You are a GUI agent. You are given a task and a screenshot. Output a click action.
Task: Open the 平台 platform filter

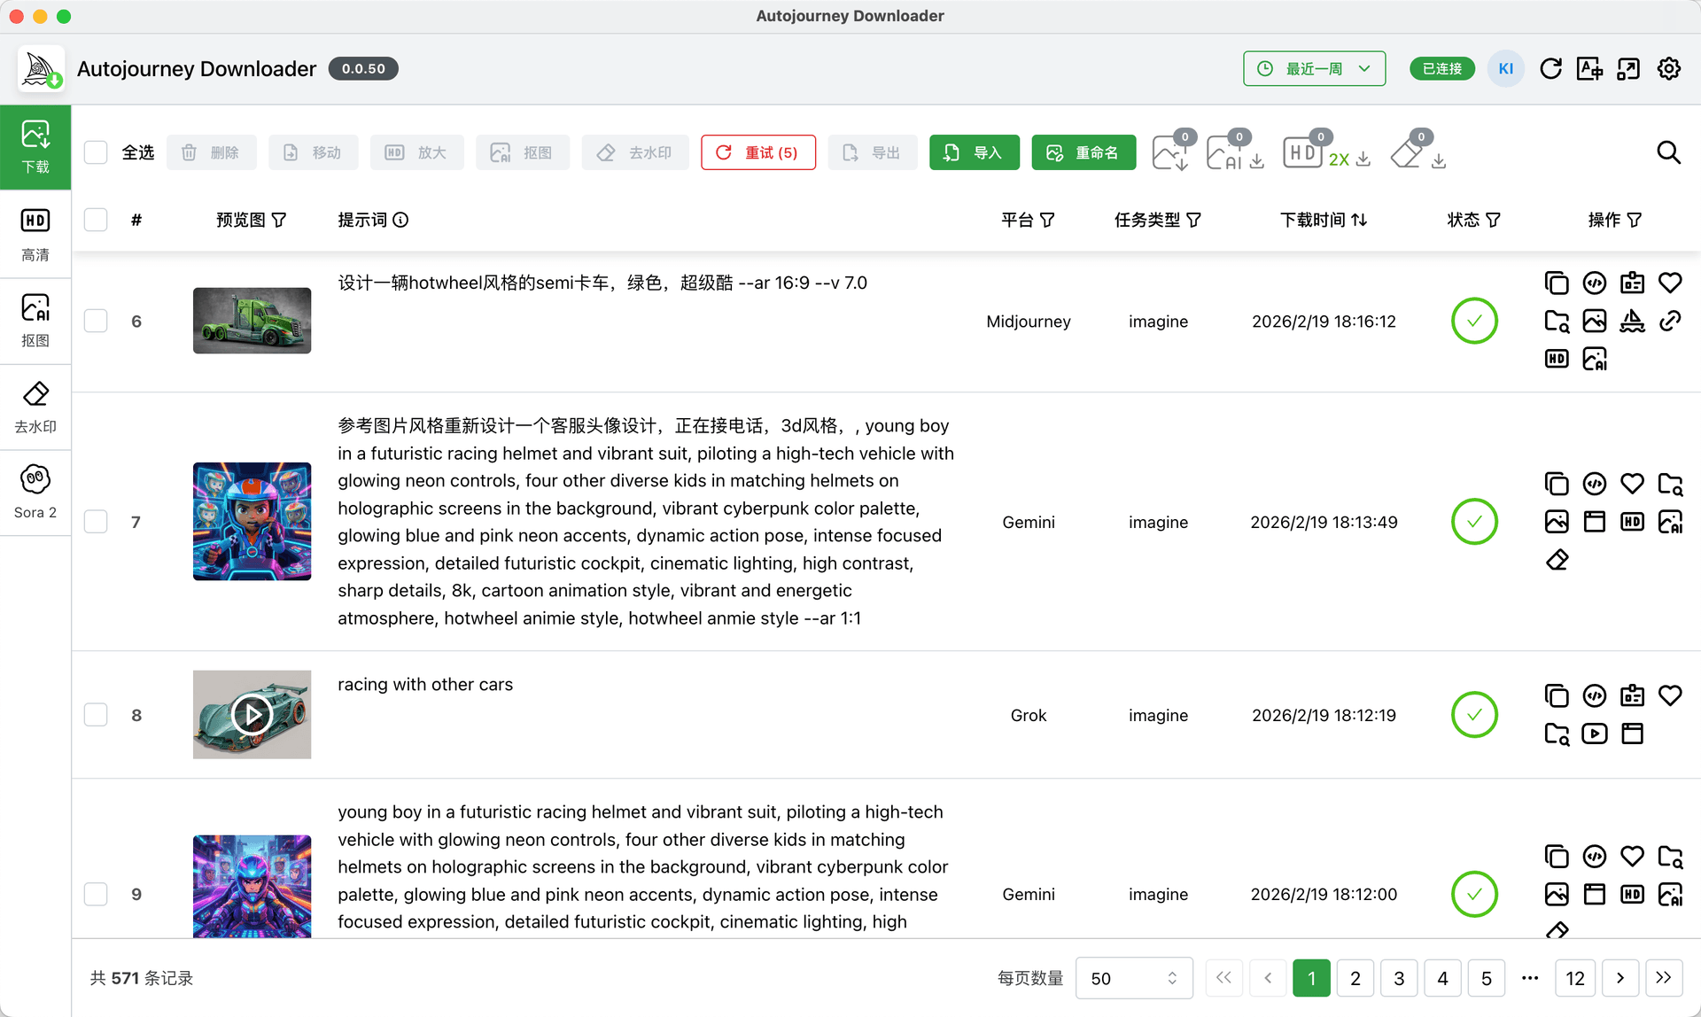[1028, 220]
